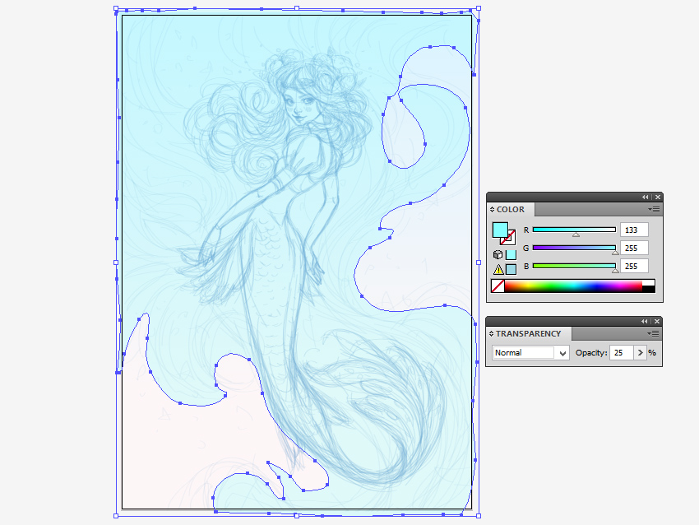Click the B channel slider
Screen dimensions: 699x525
[x=574, y=267]
